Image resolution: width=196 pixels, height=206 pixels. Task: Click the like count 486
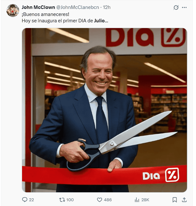click(x=108, y=200)
